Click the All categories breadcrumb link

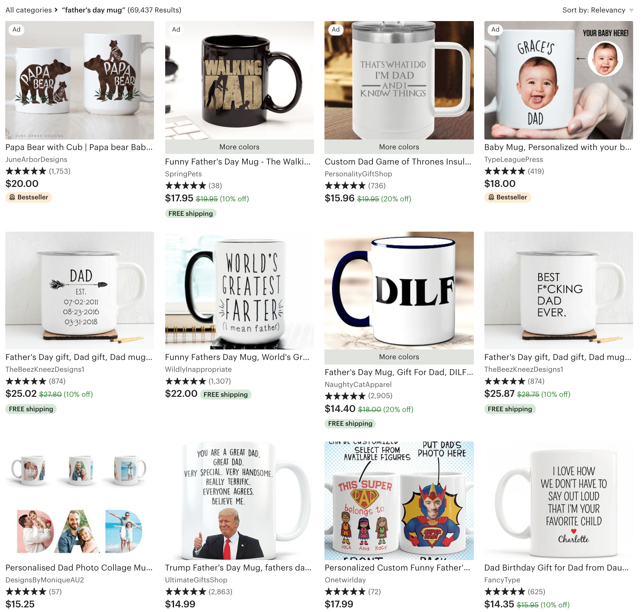point(29,10)
